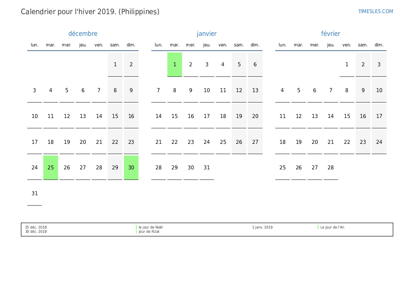This screenshot has width=414, height=293.
Task: Select the green-highlighted 1 in janvier
Action: tap(175, 64)
